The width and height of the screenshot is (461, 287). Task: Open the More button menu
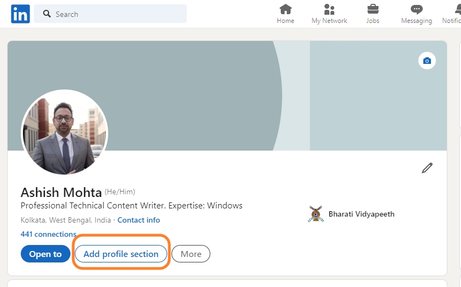(x=191, y=254)
